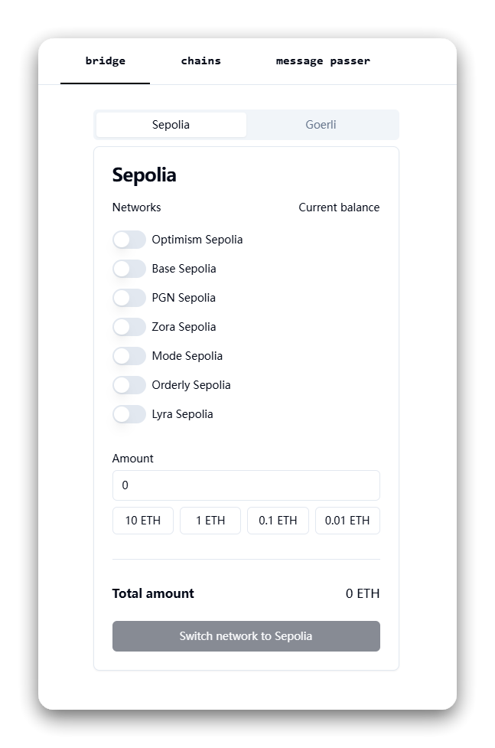Turn on the Base Sepolia switch
Image resolution: width=495 pixels, height=748 pixels.
click(129, 269)
